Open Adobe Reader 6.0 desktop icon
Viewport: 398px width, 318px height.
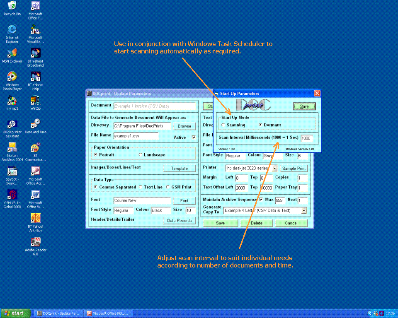click(x=36, y=242)
